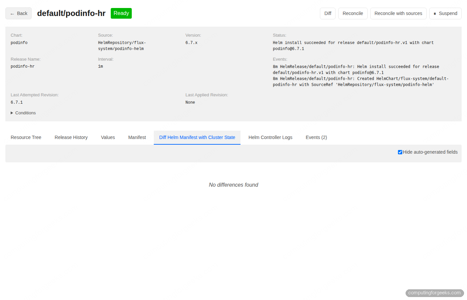The image size is (467, 300).
Task: Click the version value 6.7.x
Action: pyautogui.click(x=191, y=43)
